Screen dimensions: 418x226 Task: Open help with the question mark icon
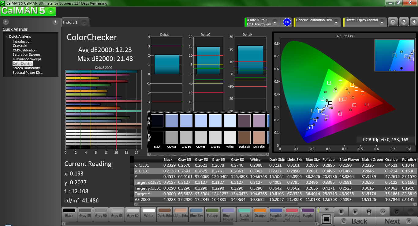point(404,22)
